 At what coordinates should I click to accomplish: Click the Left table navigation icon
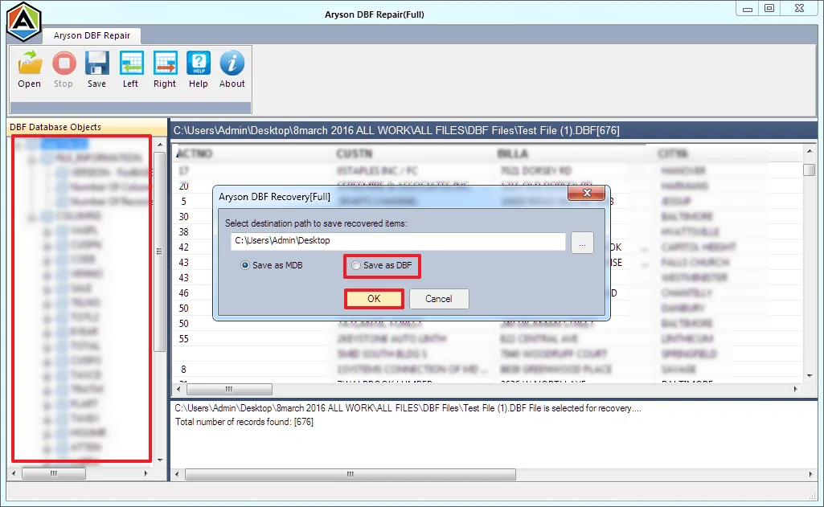[x=131, y=63]
